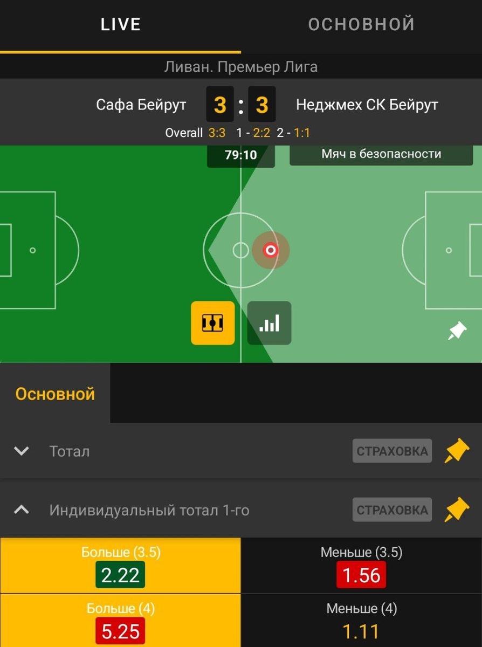The image size is (482, 647).
Task: Pin the Тотал market with its yellow pushpin
Action: click(x=457, y=451)
